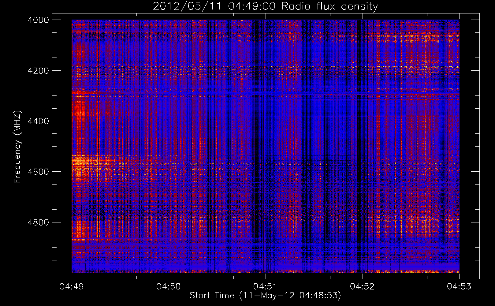Image resolution: width=495 pixels, height=306 pixels.
Task: Click the 04:52 time axis label
Action: [362, 287]
